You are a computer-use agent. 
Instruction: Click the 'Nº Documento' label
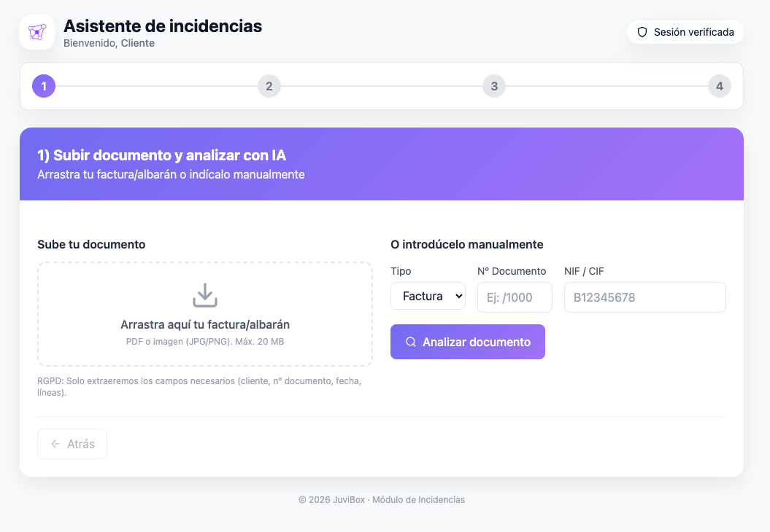tap(512, 271)
